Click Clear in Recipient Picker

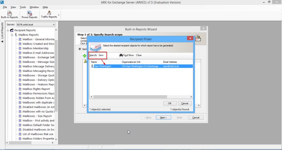click(139, 55)
